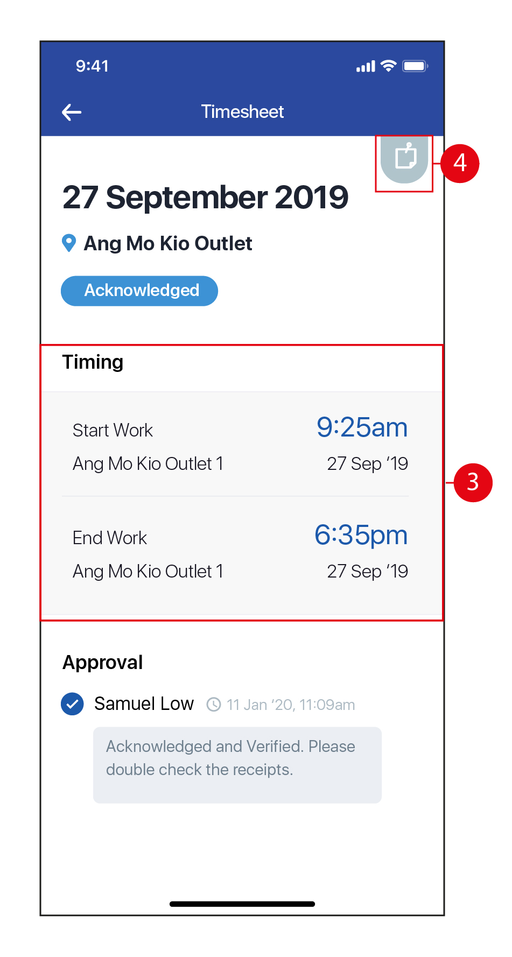
Task: Tap the clock icon beside approval time
Action: [x=214, y=705]
